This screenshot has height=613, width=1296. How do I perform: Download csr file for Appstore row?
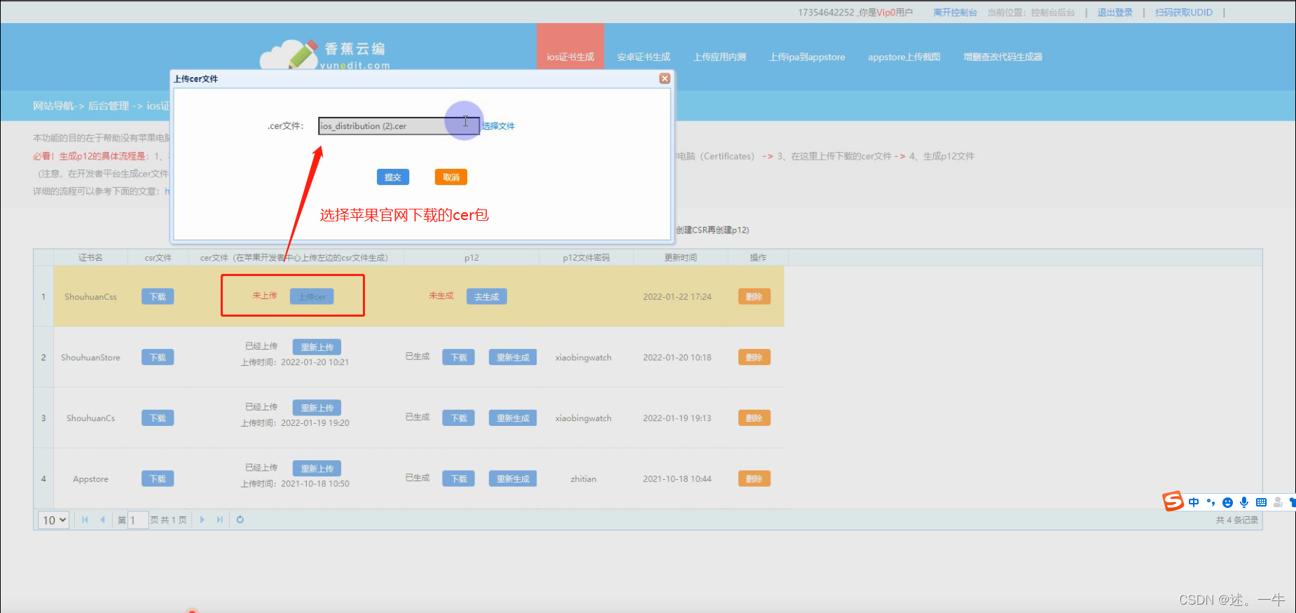pos(158,478)
